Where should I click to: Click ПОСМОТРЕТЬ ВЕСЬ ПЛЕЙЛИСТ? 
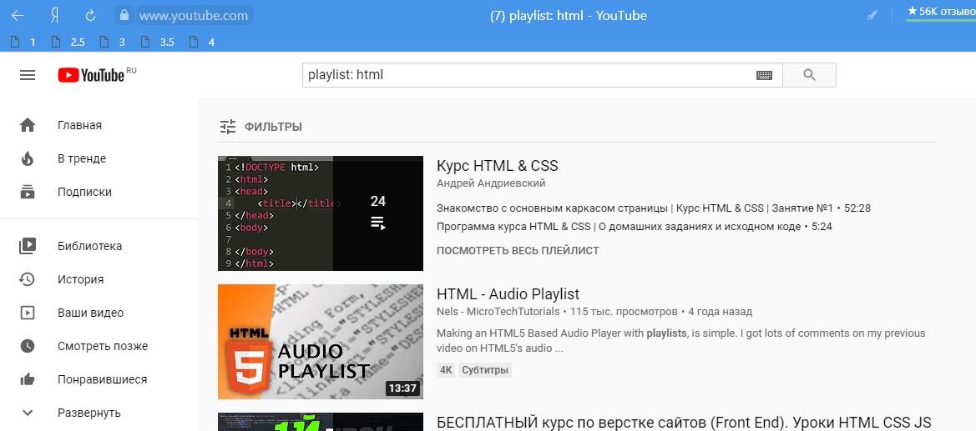coord(518,251)
